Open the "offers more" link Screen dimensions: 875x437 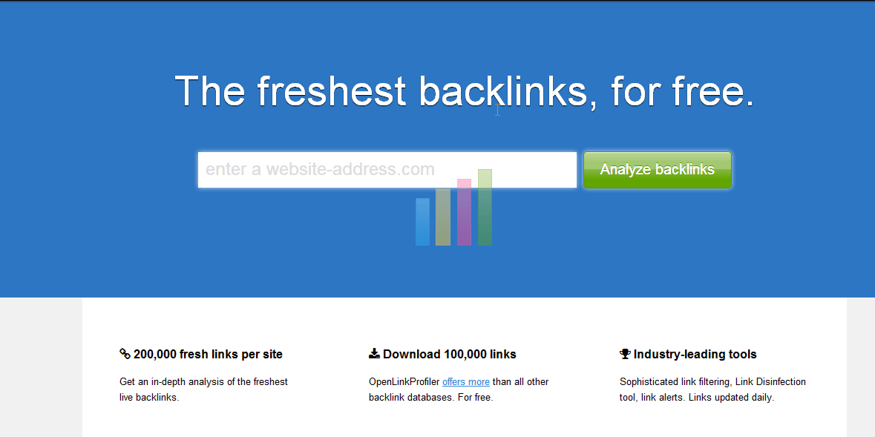click(466, 382)
